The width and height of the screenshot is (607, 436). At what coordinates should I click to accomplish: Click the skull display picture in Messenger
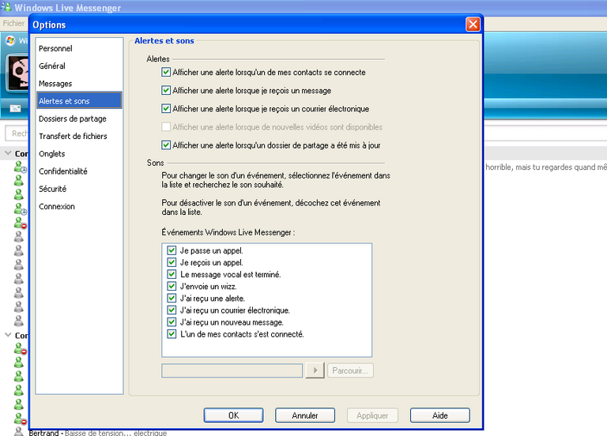(x=18, y=73)
